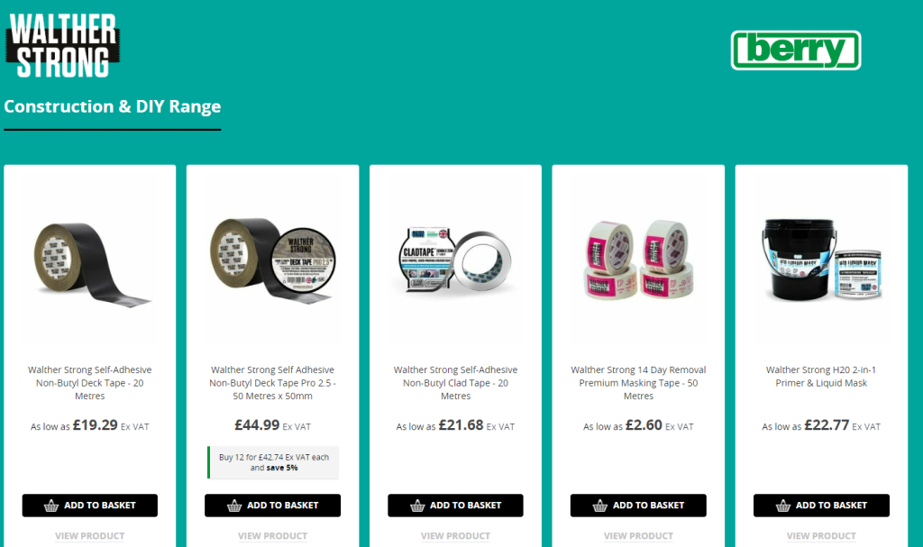923x547 pixels.
Task: Click basket icon on Deck Tape Pro 2.5 button
Action: point(234,506)
